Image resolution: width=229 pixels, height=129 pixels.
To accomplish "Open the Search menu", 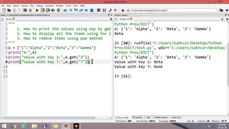I will click(16, 6).
